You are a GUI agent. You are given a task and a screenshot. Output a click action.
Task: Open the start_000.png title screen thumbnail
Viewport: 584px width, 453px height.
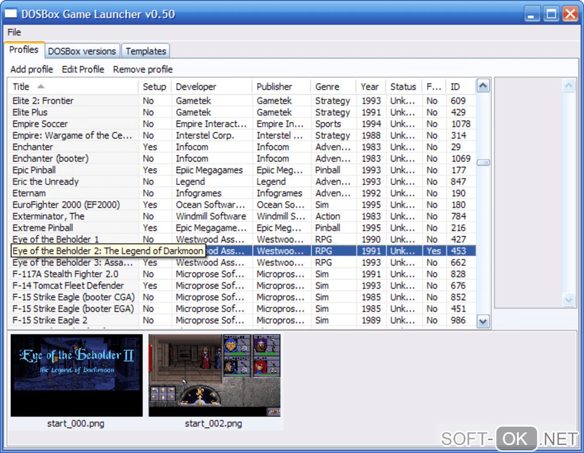76,375
